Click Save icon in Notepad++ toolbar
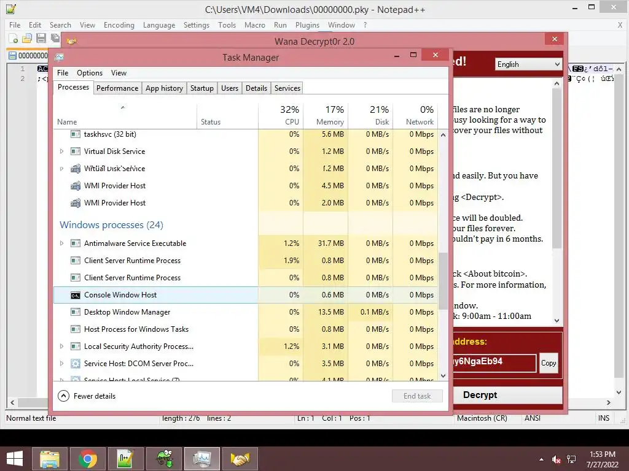The width and height of the screenshot is (629, 471). click(x=41, y=39)
